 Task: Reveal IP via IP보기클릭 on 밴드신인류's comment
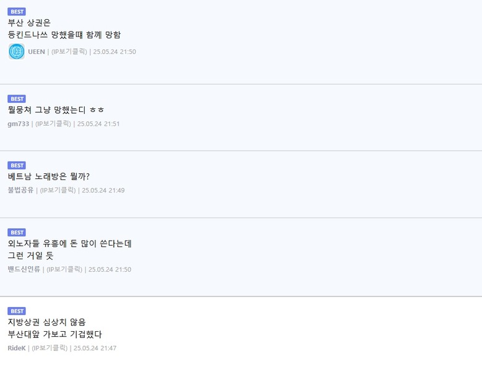tap(64, 269)
